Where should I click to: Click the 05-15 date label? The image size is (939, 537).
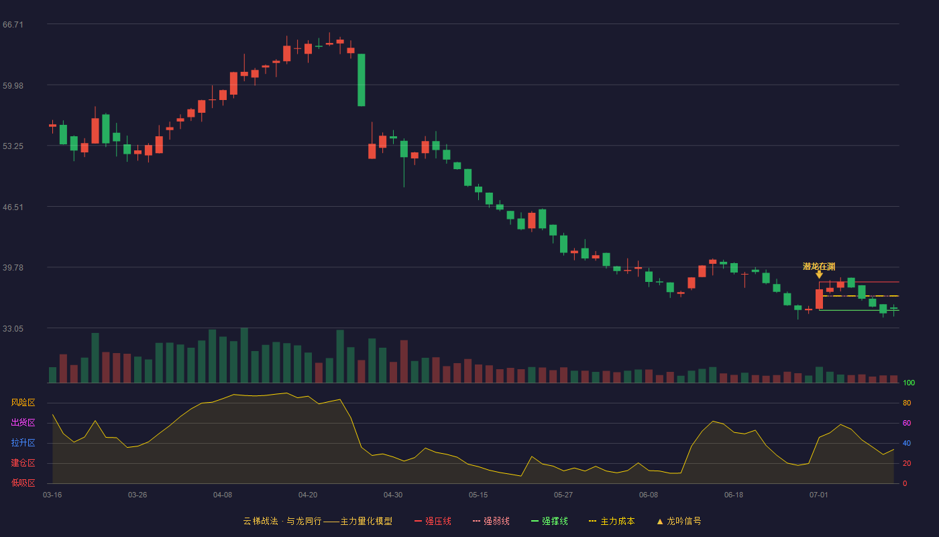478,495
